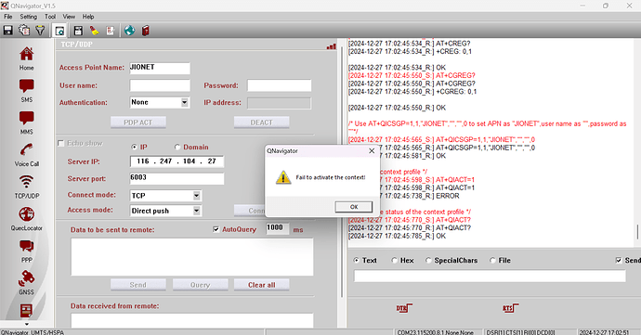The width and height of the screenshot is (641, 335).
Task: Open the SMS sidebar section
Action: (x=27, y=91)
